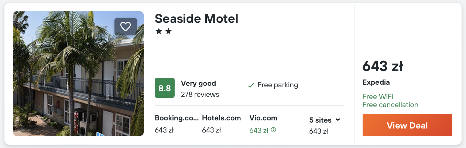Click the Free cancellation label
Screen dimensions: 466x148
pyautogui.click(x=390, y=105)
